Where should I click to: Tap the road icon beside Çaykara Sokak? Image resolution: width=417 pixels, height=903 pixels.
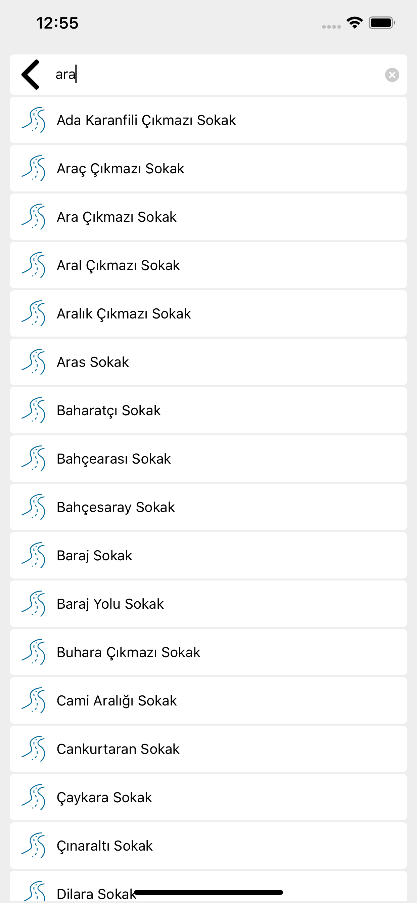pyautogui.click(x=33, y=797)
